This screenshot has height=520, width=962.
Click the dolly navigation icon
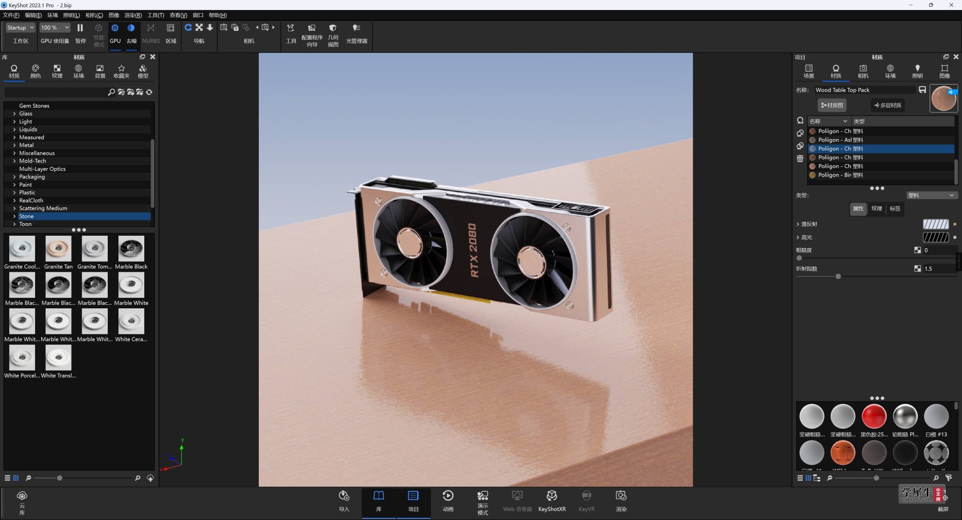tap(210, 27)
